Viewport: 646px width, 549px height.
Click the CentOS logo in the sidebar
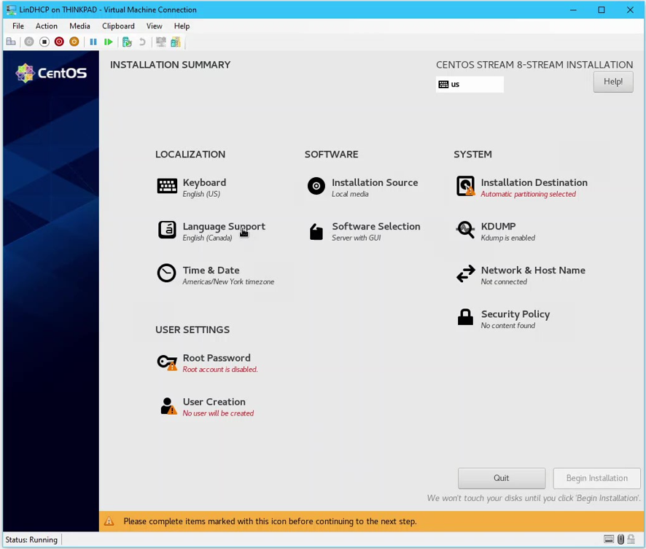[51, 73]
